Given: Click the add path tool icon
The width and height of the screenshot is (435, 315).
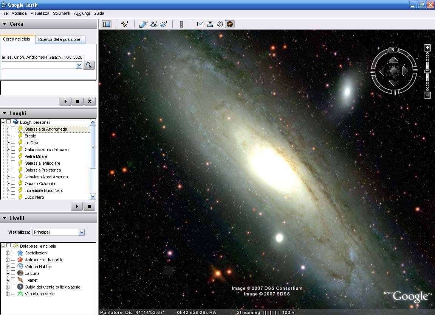Looking at the screenshot, I should (x=153, y=24).
